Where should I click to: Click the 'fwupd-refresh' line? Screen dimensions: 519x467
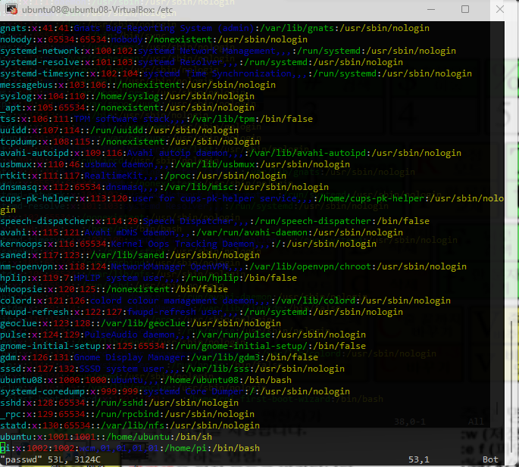tap(202, 312)
